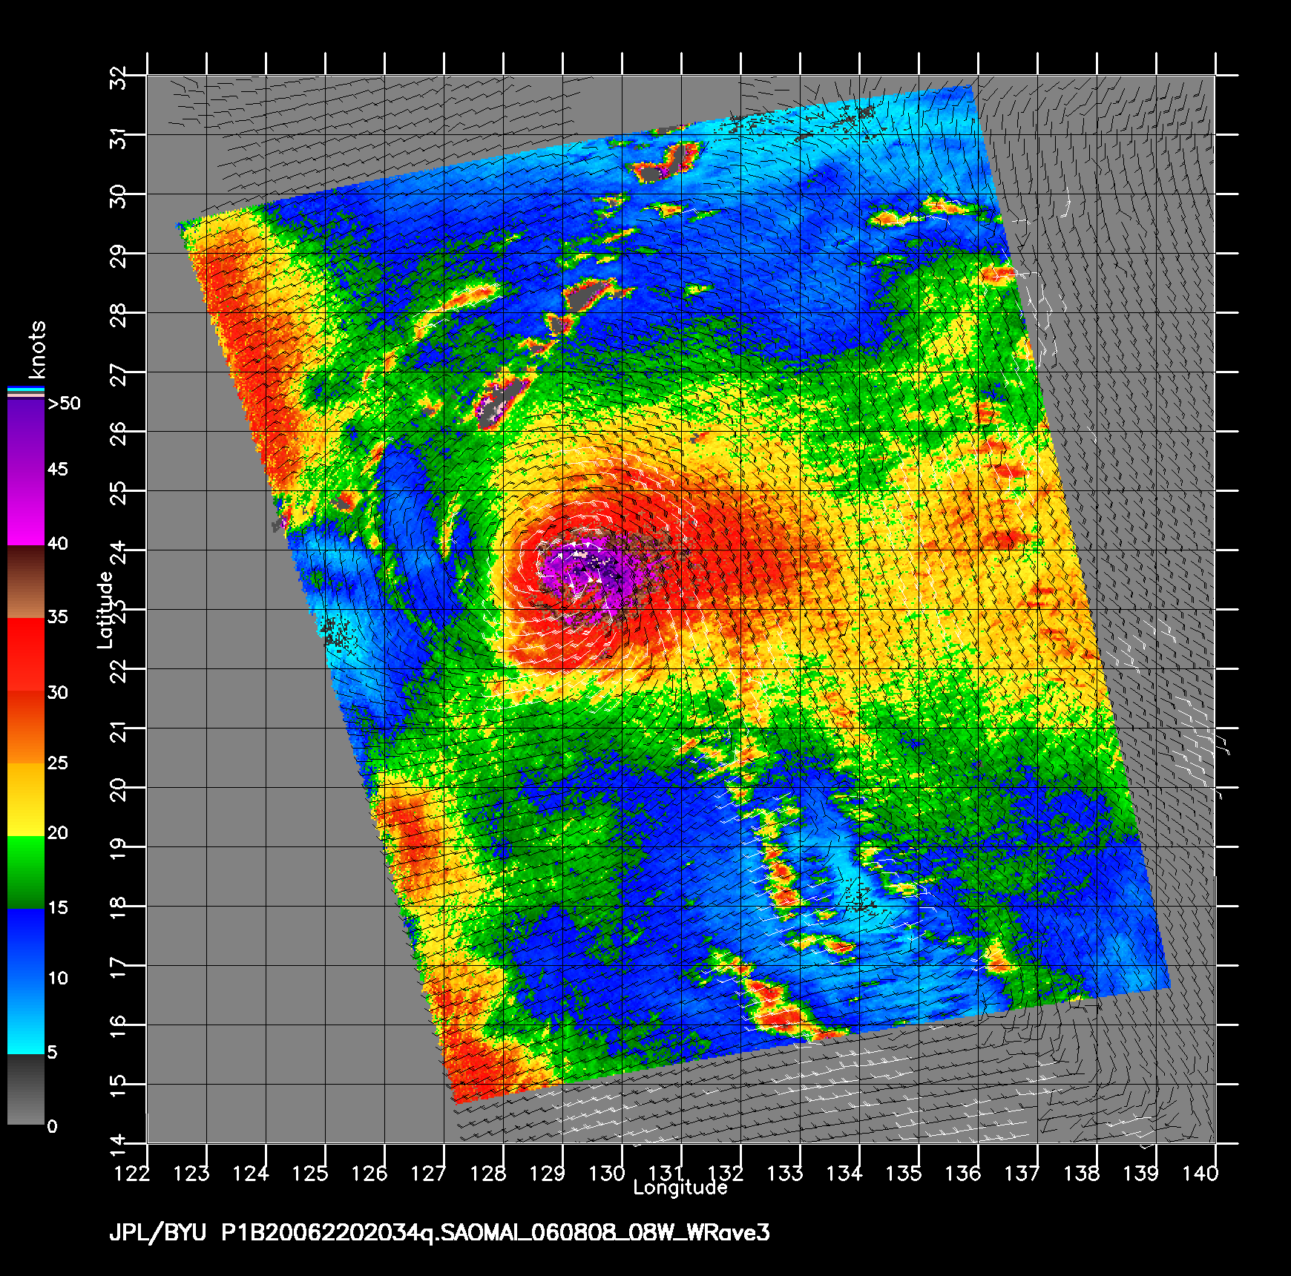Click the longitude tick label 125
Viewport: 1291px width, 1276px height.
coord(310,1173)
